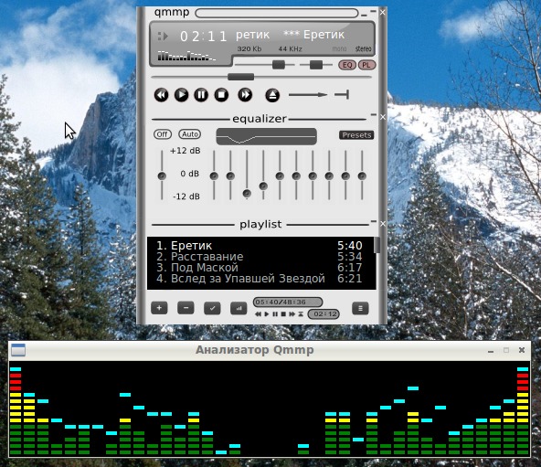Click the 320 Kb bitrate indicator
Viewport: 541px width, 467px height.
(x=249, y=49)
